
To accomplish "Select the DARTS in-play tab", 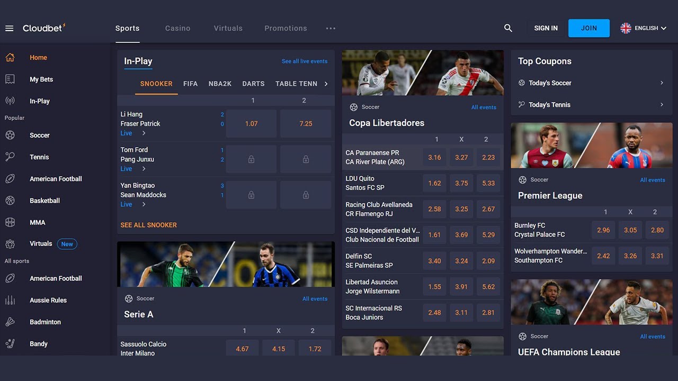I will coord(253,84).
